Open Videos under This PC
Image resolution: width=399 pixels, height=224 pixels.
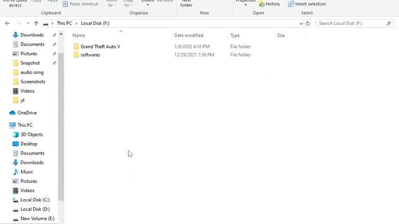point(27,190)
